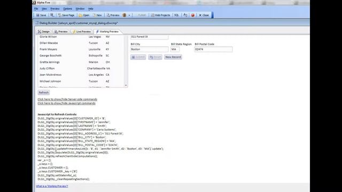Switch to the Preview tab
This screenshot has width=342, height=192.
tap(61, 31)
